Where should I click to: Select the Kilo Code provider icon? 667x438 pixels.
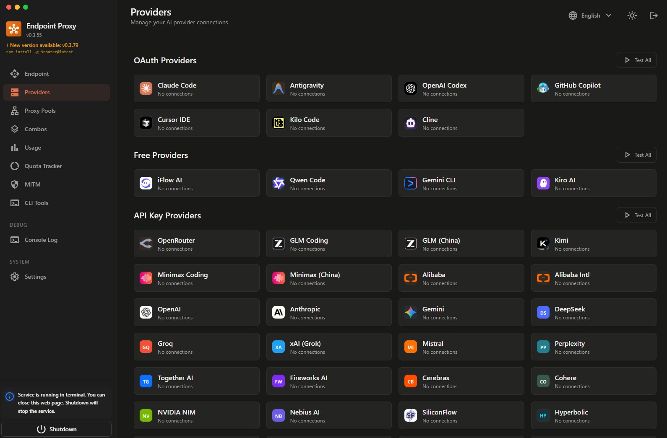coord(279,123)
